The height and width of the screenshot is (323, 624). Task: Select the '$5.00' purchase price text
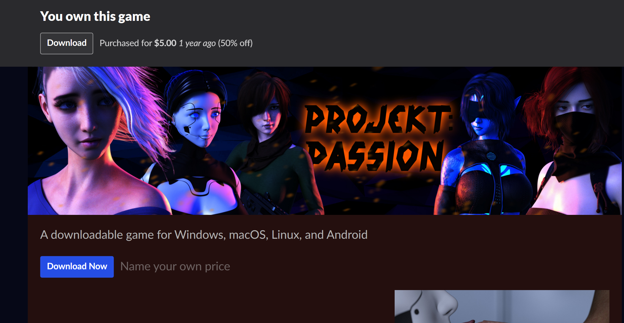165,43
